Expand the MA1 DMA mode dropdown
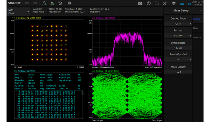210x122 pixels. click(x=18, y=12)
